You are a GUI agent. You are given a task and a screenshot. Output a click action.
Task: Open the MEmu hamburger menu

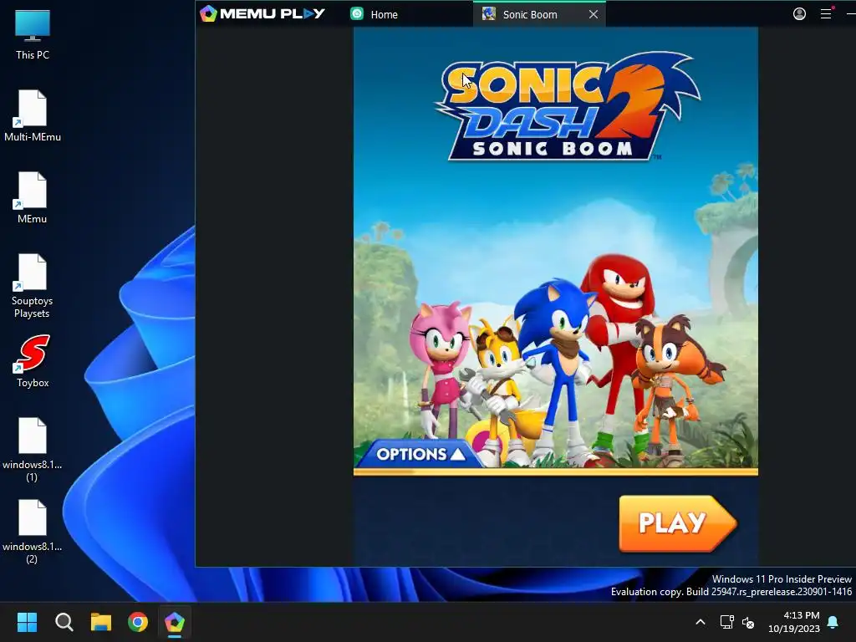pos(826,13)
